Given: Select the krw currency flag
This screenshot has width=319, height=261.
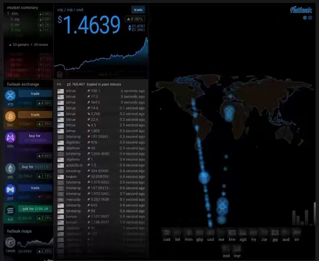Looking at the screenshot, I should pyautogui.click(x=232, y=232).
